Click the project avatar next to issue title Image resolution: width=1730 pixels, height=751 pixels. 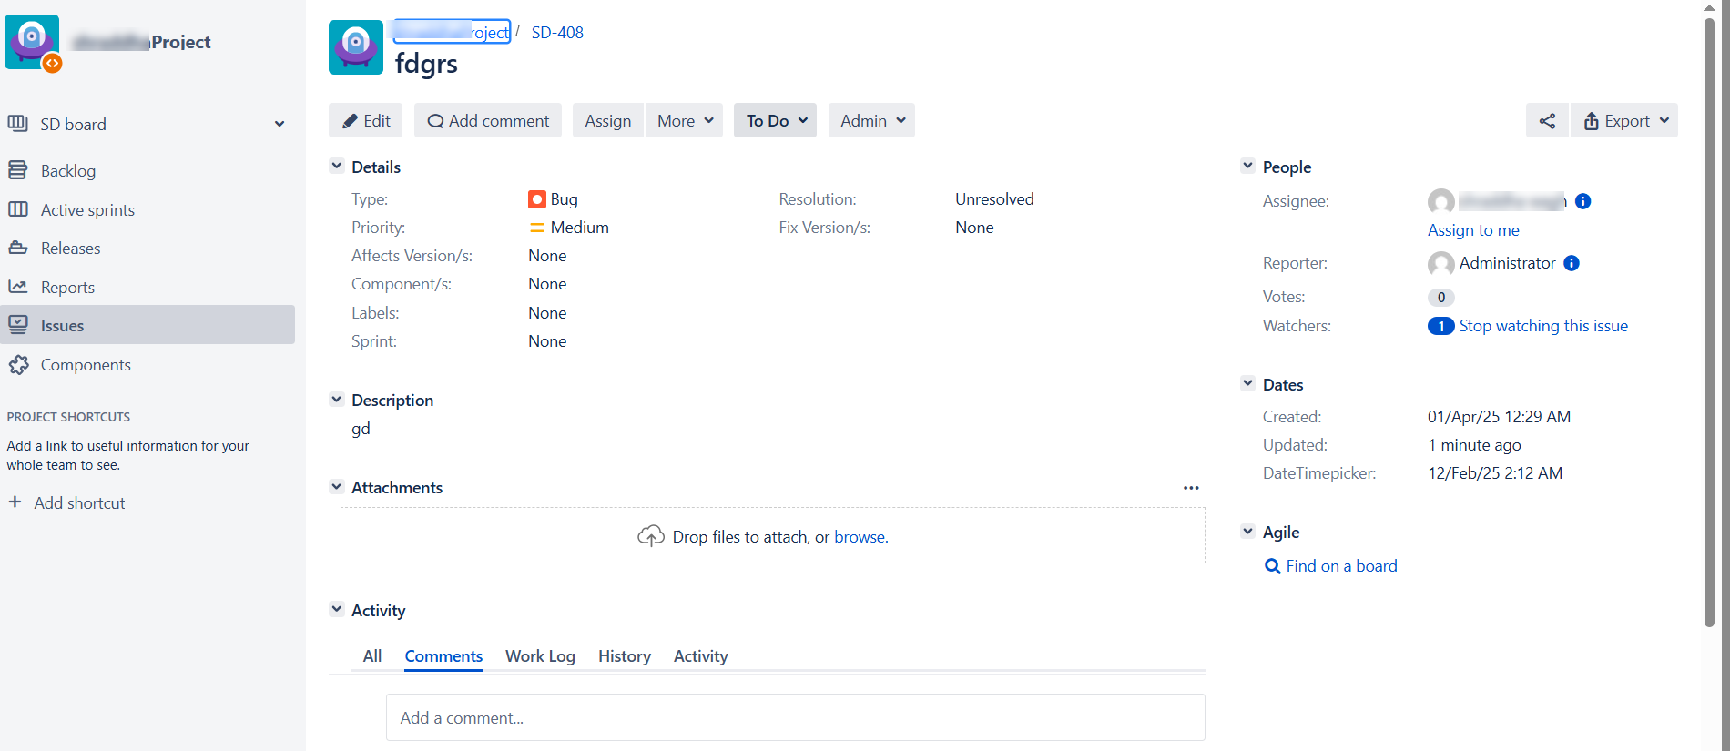point(355,47)
